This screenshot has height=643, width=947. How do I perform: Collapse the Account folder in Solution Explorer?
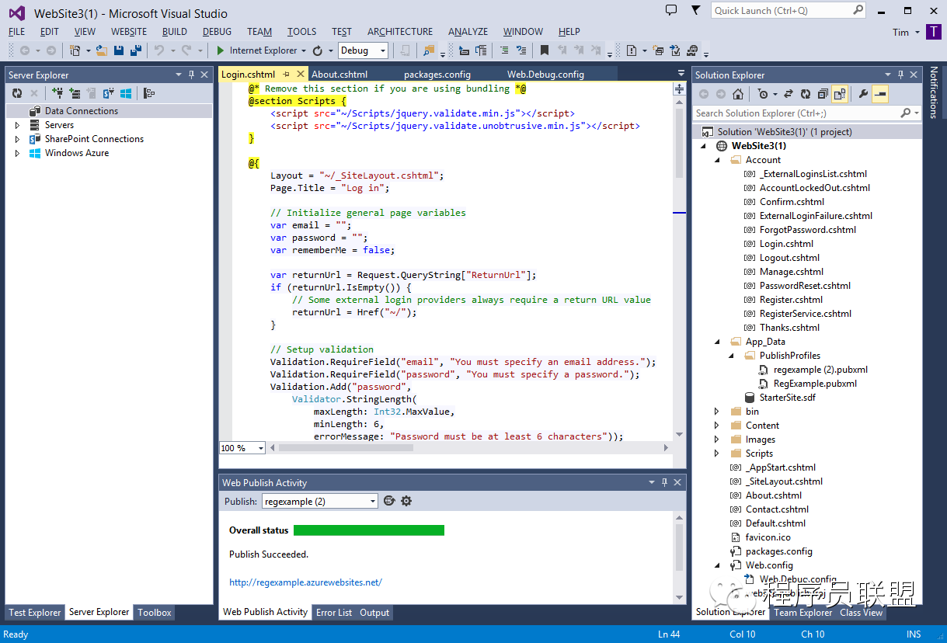click(718, 160)
